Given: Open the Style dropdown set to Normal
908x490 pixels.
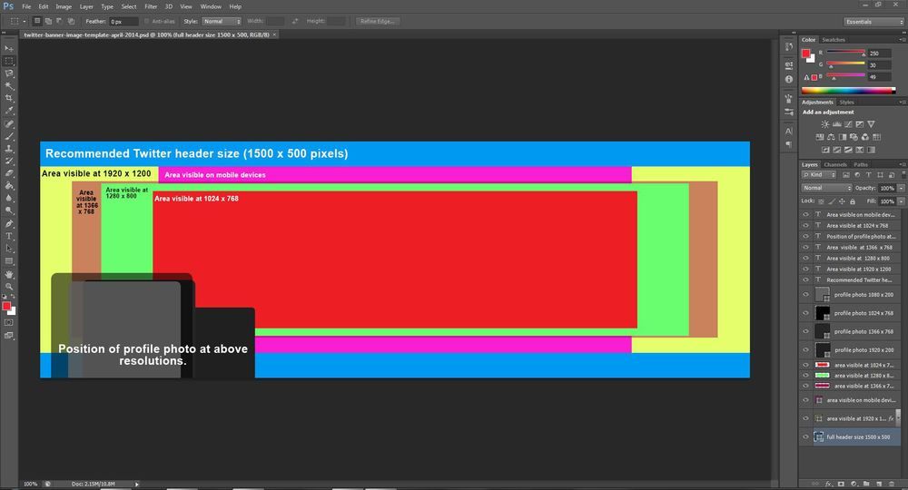Looking at the screenshot, I should point(222,22).
